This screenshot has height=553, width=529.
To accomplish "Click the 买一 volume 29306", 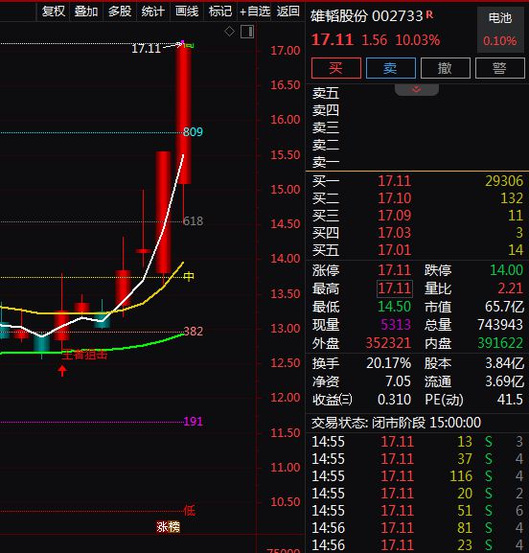I will coord(504,181).
